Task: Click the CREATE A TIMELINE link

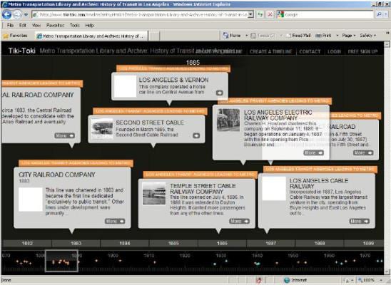Action: pos(271,52)
